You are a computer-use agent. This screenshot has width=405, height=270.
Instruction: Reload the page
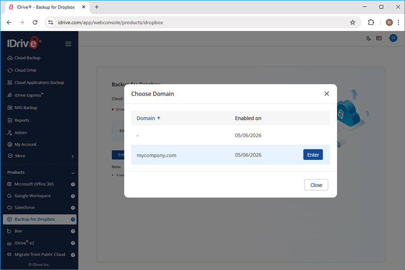pos(35,22)
